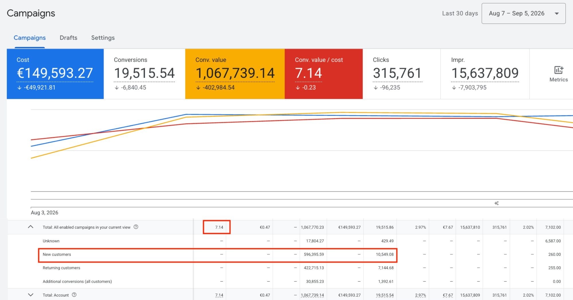
Task: Click the 422,715.13 value cell
Action: pyautogui.click(x=314, y=268)
